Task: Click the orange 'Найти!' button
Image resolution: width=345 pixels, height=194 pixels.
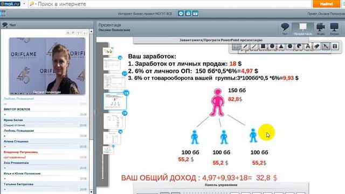Action: pyautogui.click(x=326, y=4)
